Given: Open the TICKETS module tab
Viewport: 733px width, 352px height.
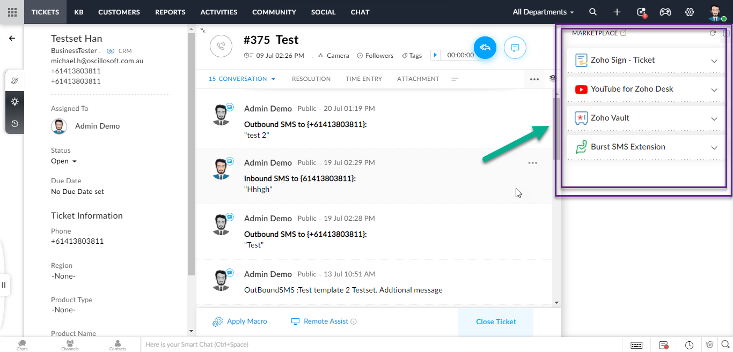Looking at the screenshot, I should click(x=45, y=12).
